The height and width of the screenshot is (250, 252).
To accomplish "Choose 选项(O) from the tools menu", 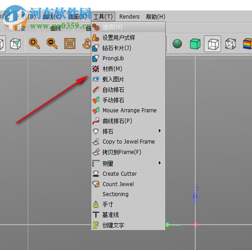I will click(128, 27).
